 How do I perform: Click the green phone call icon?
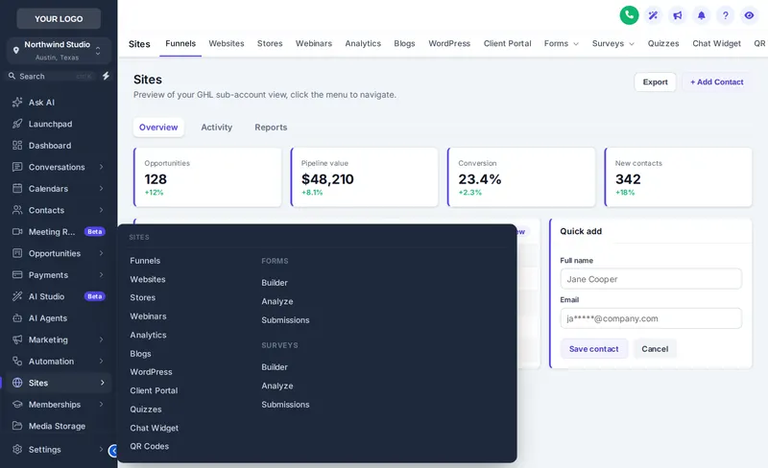point(629,15)
